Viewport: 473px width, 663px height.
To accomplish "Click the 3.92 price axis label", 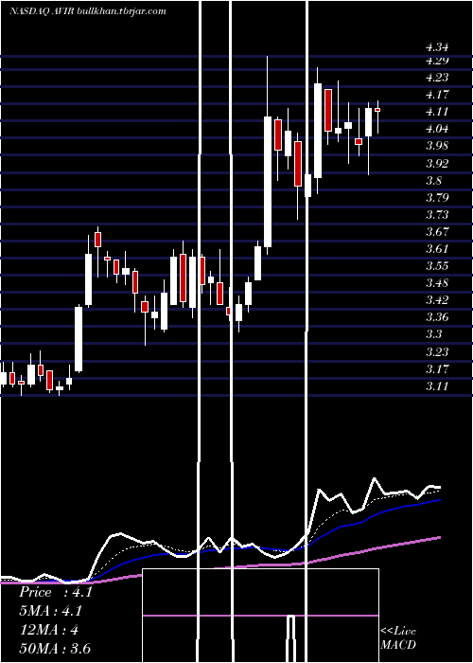I will [x=437, y=163].
